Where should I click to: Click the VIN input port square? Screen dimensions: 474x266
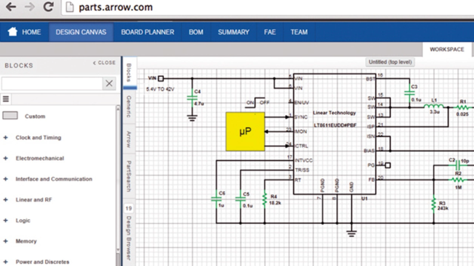pos(161,78)
